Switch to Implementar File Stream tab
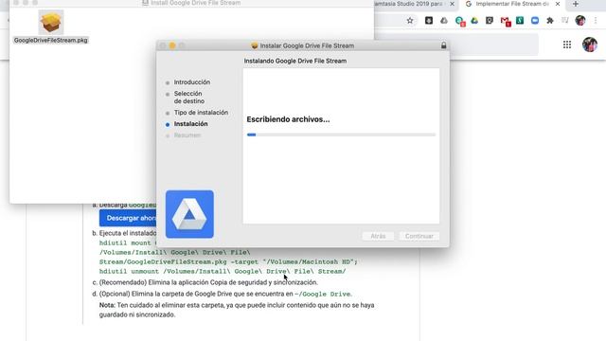The height and width of the screenshot is (341, 606). (512, 4)
